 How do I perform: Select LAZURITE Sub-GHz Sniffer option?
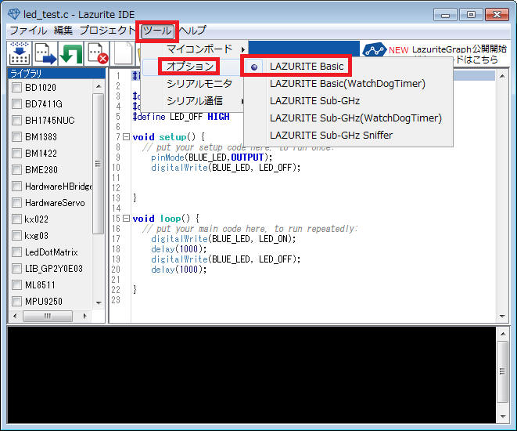331,135
